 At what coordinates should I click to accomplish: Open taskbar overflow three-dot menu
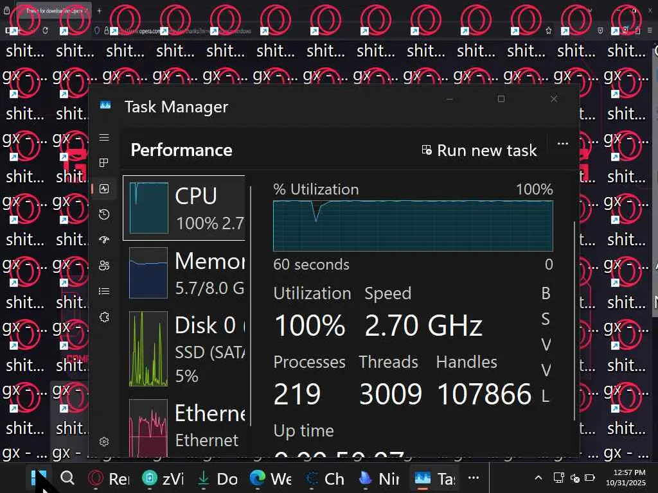[474, 478]
